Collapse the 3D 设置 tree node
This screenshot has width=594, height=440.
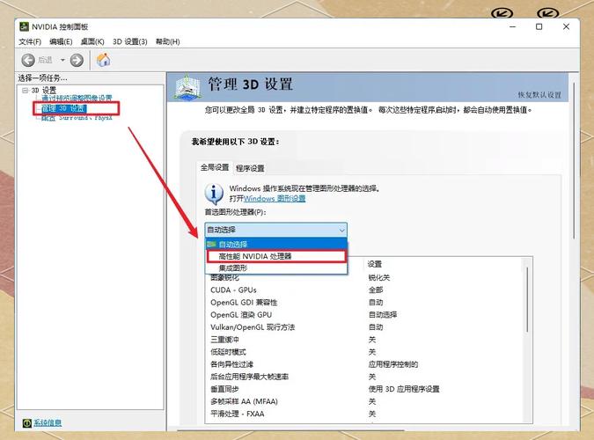[x=25, y=90]
